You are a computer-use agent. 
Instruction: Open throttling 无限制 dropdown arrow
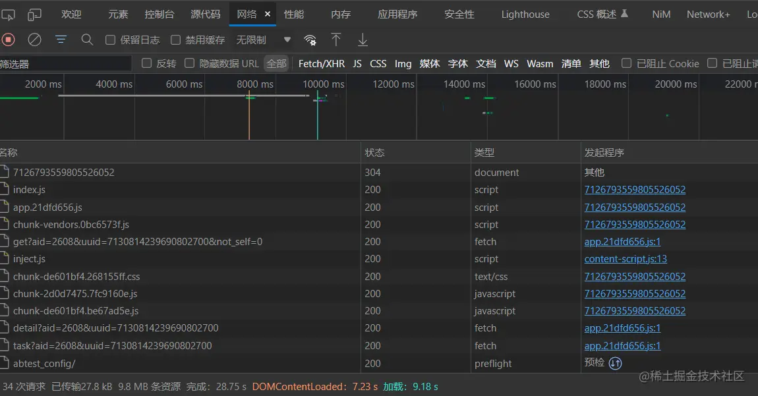[287, 40]
